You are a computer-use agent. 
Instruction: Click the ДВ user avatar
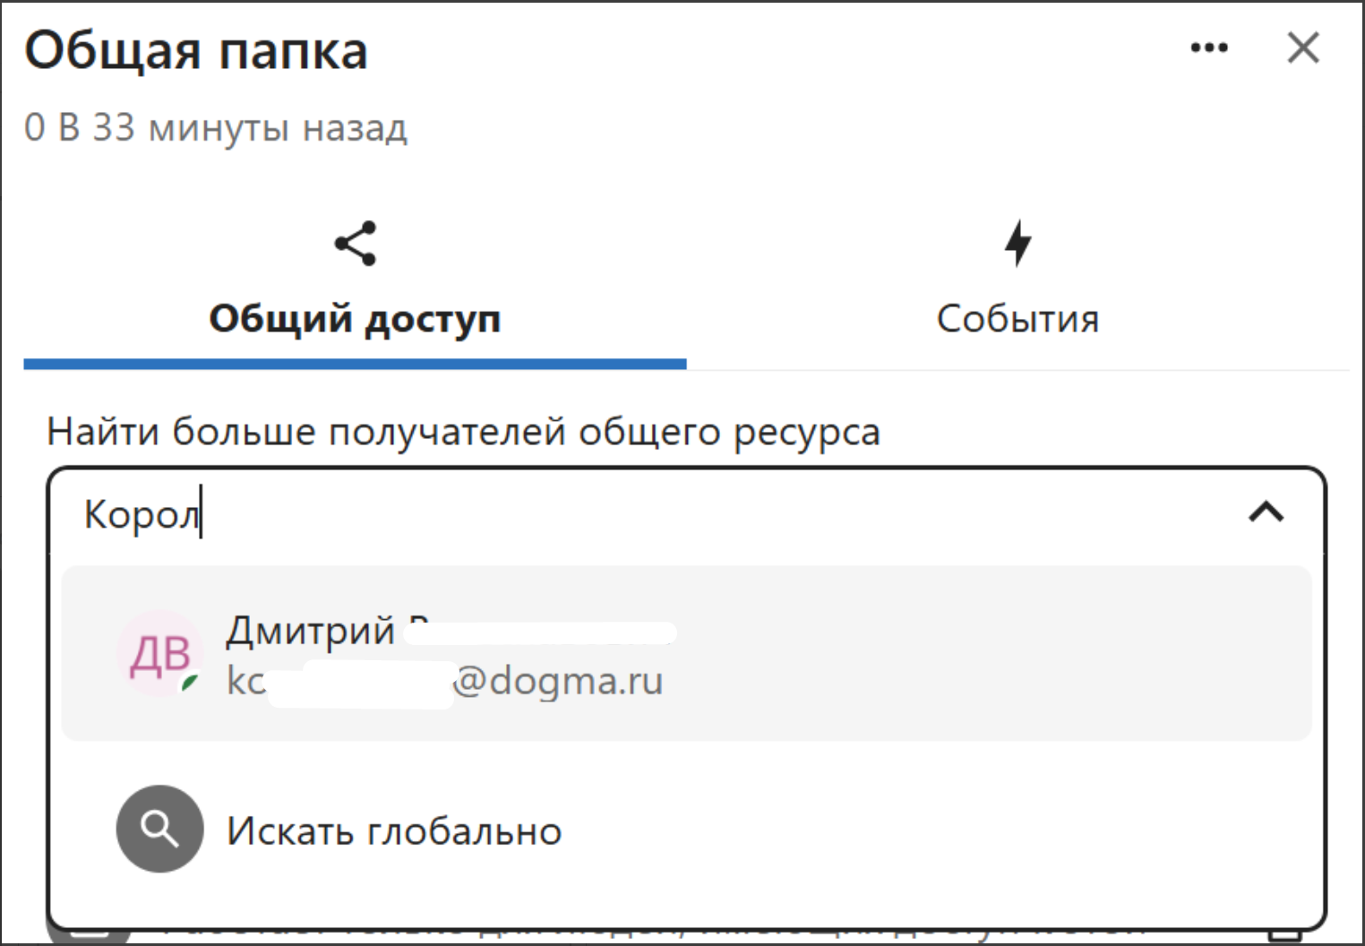click(160, 653)
